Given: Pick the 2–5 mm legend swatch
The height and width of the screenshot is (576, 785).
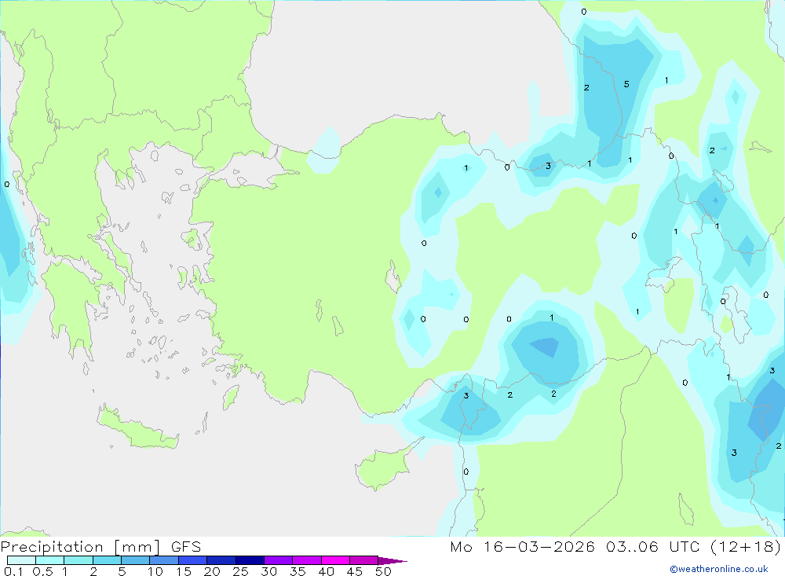Looking at the screenshot, I should [107, 560].
